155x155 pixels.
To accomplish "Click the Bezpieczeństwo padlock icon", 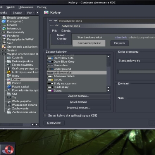I will click(x=4, y=18).
